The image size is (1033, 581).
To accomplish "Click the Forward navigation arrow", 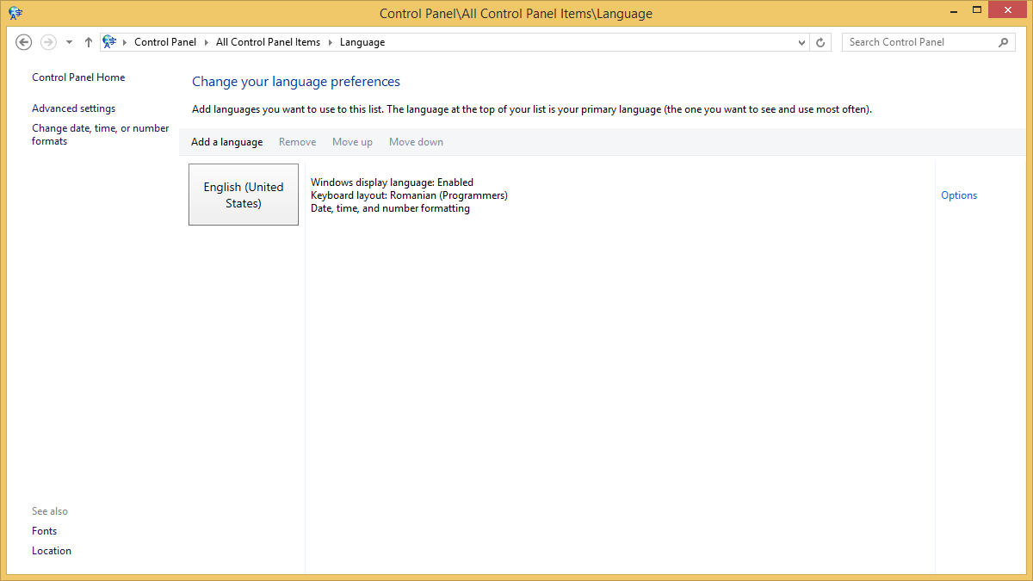I will pos(48,42).
